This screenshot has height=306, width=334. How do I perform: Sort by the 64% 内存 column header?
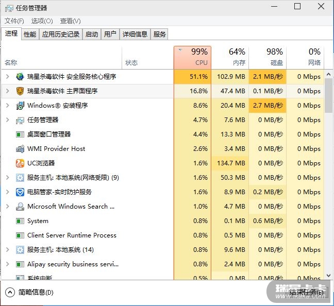(230, 58)
